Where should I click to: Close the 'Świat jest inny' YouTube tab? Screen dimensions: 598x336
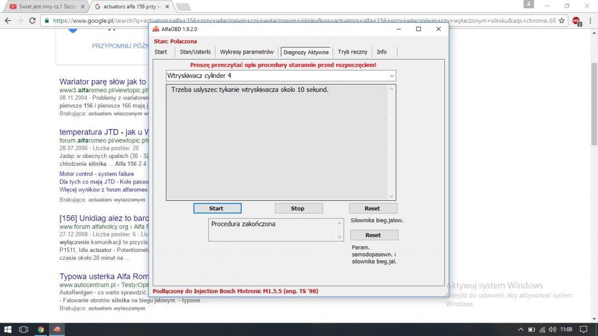(83, 7)
